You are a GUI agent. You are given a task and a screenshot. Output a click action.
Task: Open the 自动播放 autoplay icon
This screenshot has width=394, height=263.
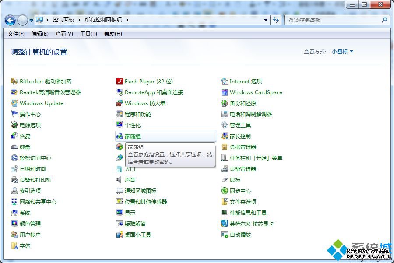tap(225, 235)
